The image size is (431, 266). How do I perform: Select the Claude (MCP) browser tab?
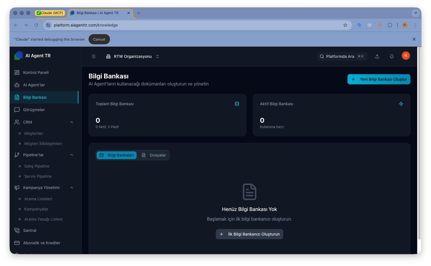pyautogui.click(x=50, y=13)
